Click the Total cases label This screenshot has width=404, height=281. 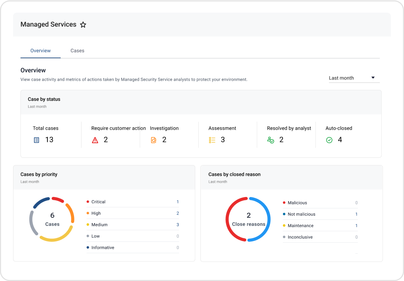click(x=46, y=128)
